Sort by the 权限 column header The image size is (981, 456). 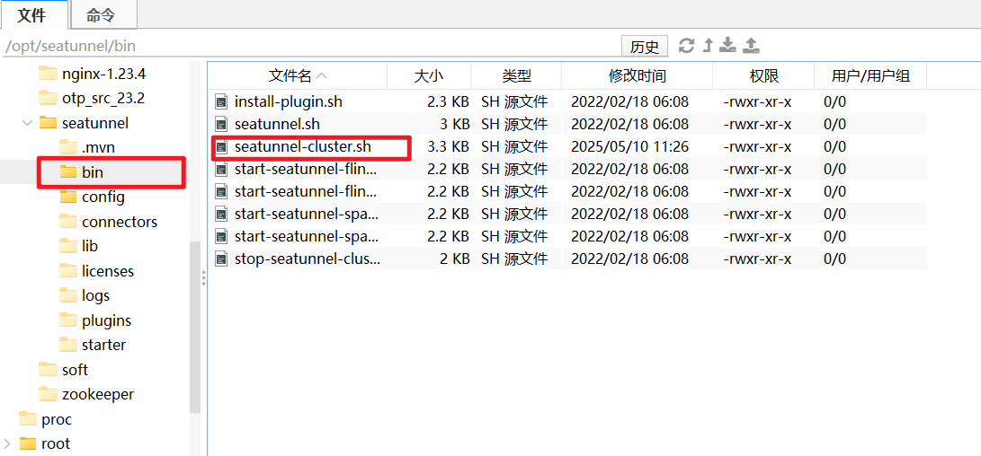tap(763, 76)
